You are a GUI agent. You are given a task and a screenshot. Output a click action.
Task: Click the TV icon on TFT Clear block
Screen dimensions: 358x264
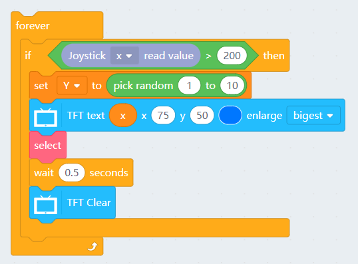(x=45, y=204)
